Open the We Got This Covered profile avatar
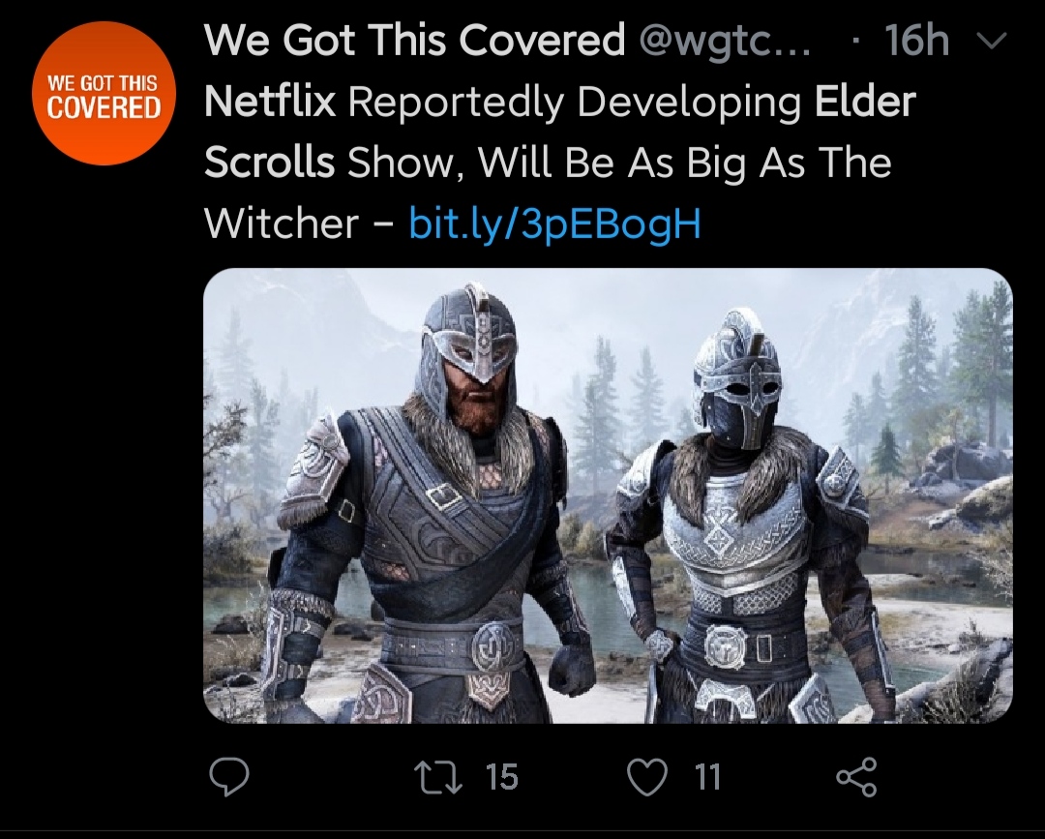 point(104,93)
